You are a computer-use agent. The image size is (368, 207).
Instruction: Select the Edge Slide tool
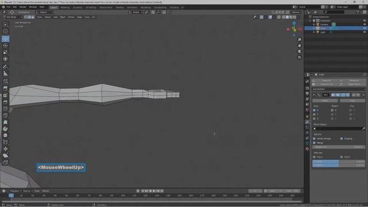tap(5, 142)
